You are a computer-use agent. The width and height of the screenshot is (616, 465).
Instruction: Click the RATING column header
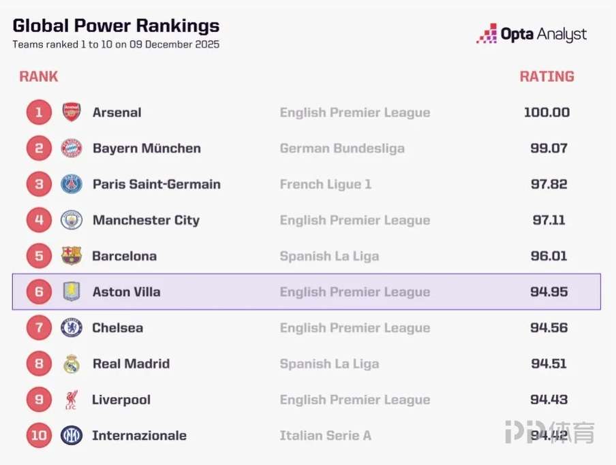546,76
